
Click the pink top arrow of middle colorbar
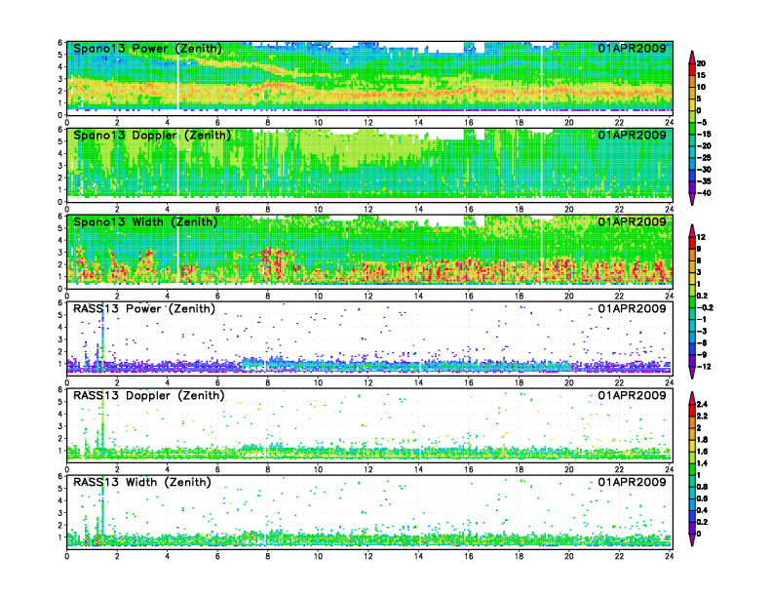692,230
